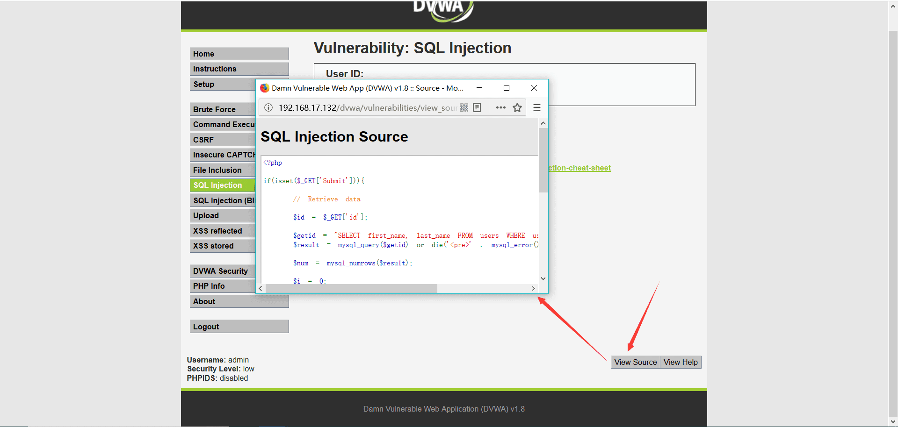Open the Insecure CAPTCHA page
Viewport: 898px width, 427px height.
tap(223, 155)
